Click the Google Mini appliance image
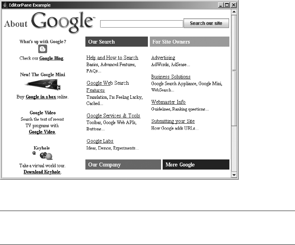This screenshot has width=295, height=245. (43, 85)
